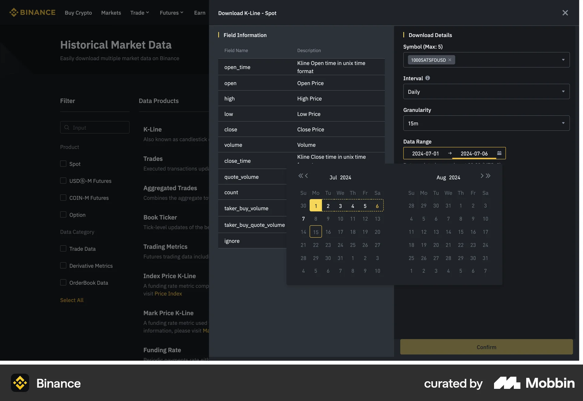Select Markets from the top navigation
The image size is (583, 401).
111,12
